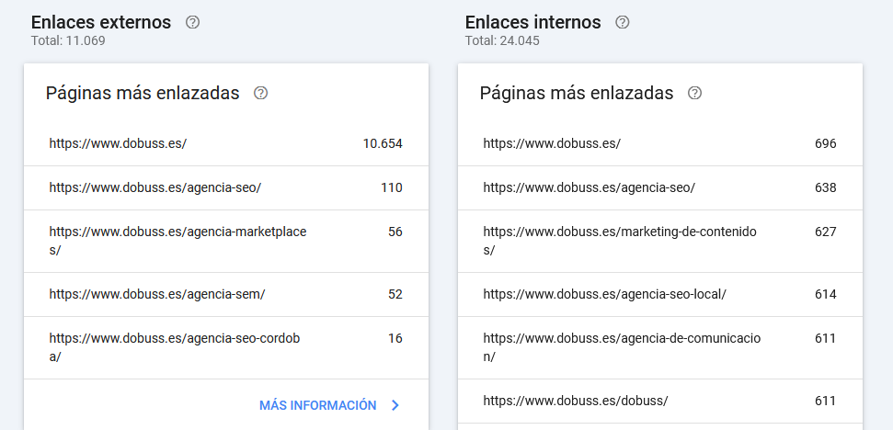Click the Enlaces externos heading
The height and width of the screenshot is (430, 893).
click(x=101, y=22)
